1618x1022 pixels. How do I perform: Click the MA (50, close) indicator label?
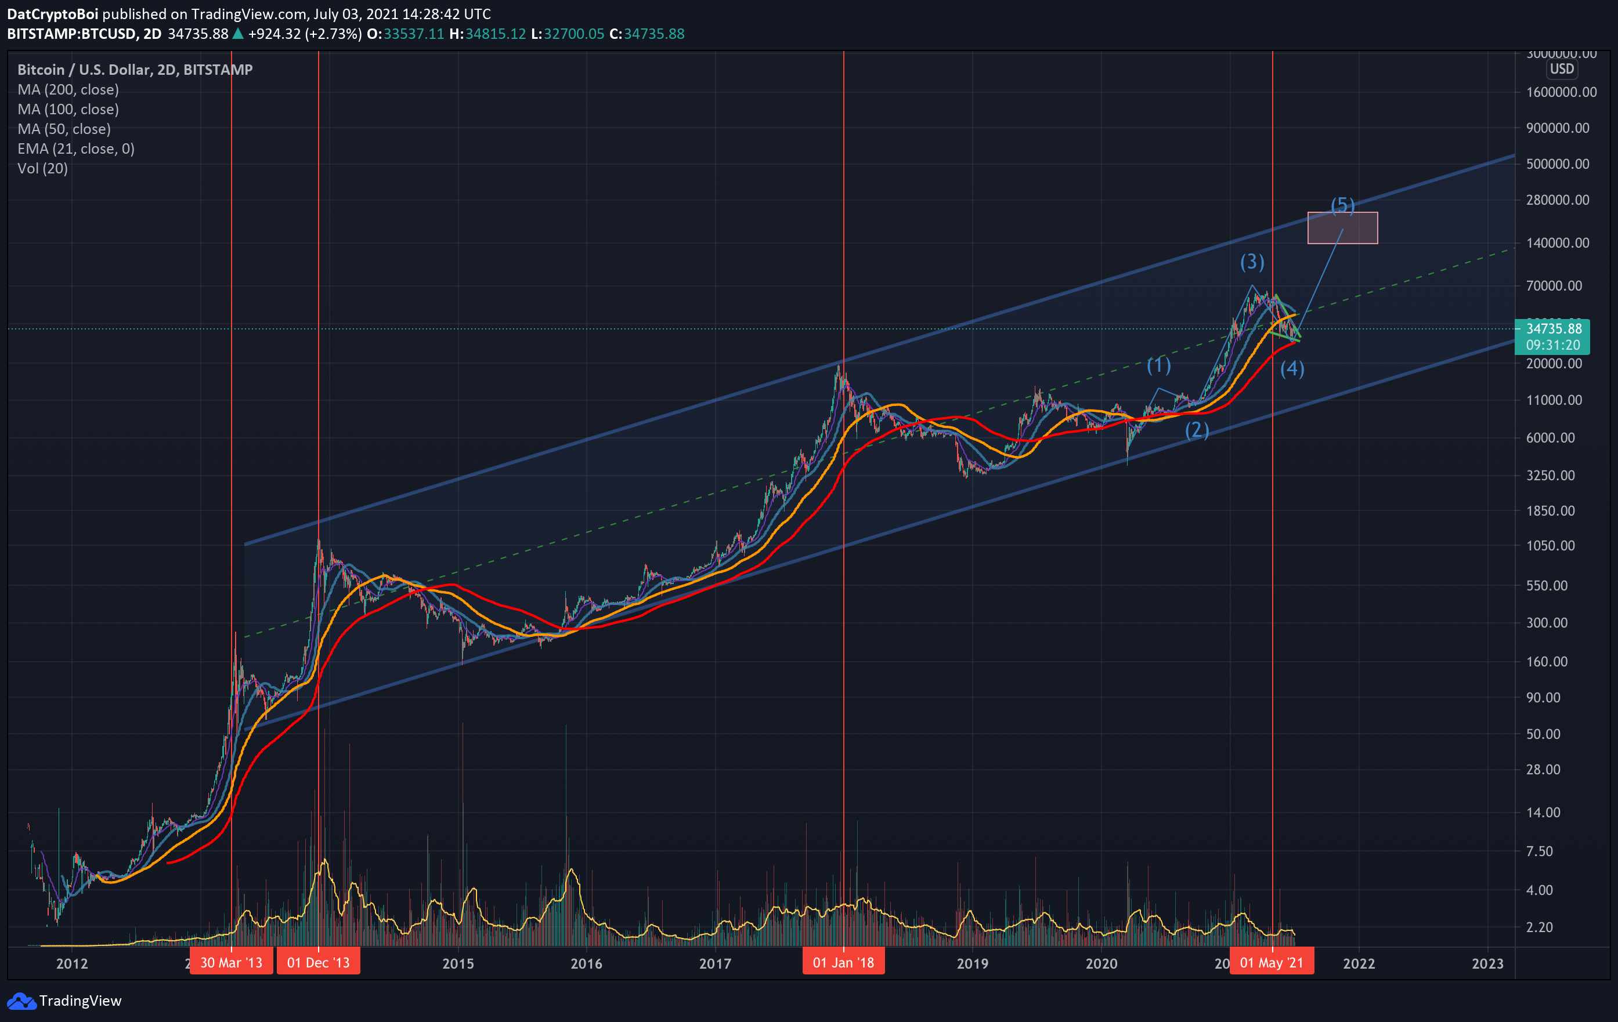tap(64, 128)
